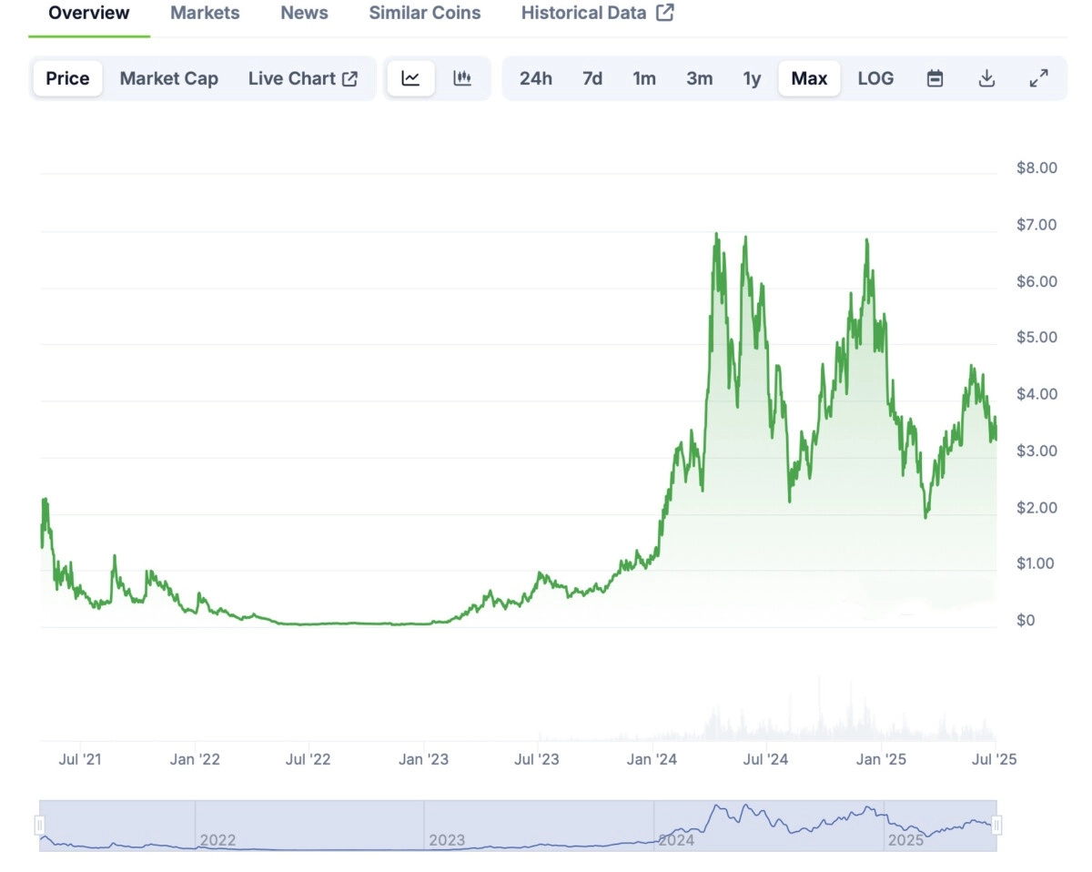Select the Price chart toggle
The image size is (1092, 872).
coord(68,78)
